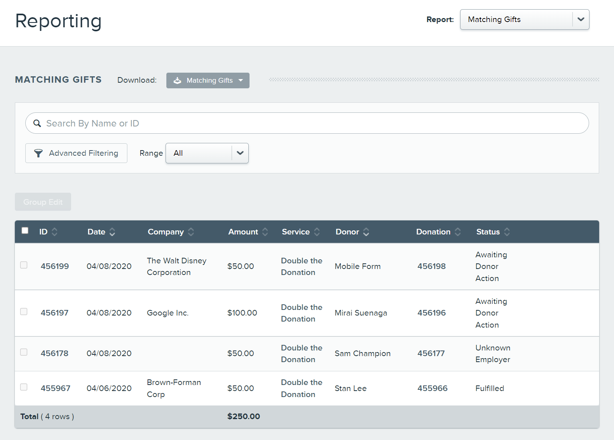The height and width of the screenshot is (440, 614).
Task: Click Google Inc. company cell
Action: (x=168, y=313)
